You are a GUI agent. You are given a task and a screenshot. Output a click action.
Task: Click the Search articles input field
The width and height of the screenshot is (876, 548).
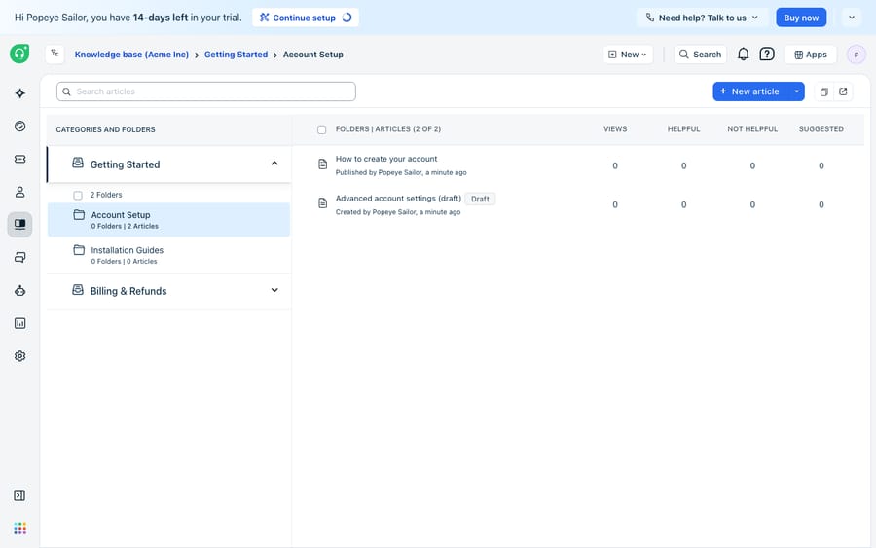[206, 91]
